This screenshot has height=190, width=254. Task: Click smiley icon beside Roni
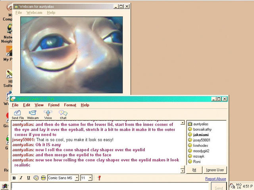[190, 161]
